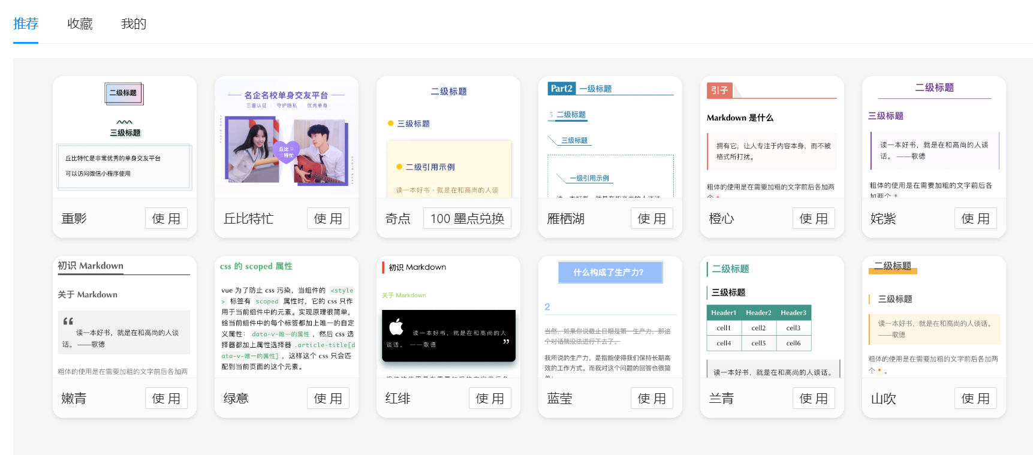The height and width of the screenshot is (455, 1033).
Task: View the 红绯 preview with Apple quote
Action: 448,317
